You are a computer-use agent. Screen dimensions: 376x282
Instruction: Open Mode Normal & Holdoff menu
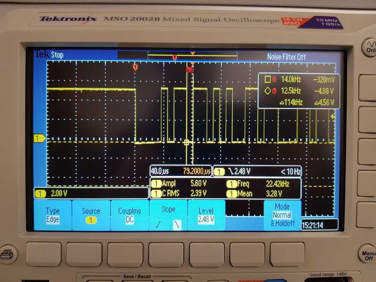pyautogui.click(x=282, y=215)
